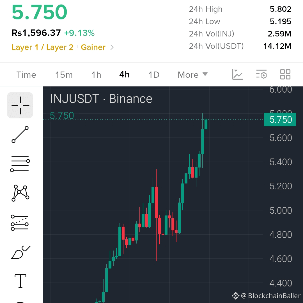Click the 24h Low value 5.195

tap(280, 21)
